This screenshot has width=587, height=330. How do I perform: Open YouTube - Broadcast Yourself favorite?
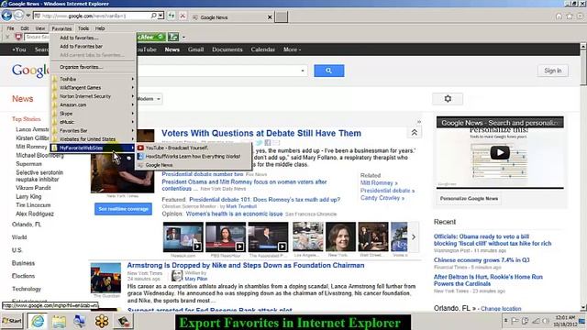(194, 148)
